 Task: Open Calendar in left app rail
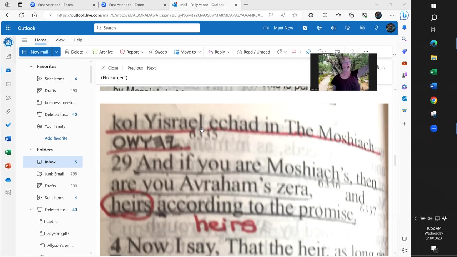8,84
